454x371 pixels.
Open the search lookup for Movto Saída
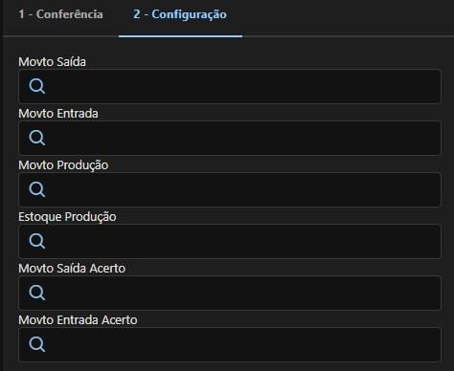click(37, 86)
